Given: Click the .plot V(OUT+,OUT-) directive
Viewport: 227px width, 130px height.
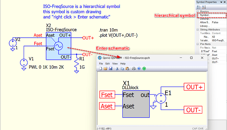Looking at the screenshot, I should [x=118, y=35].
